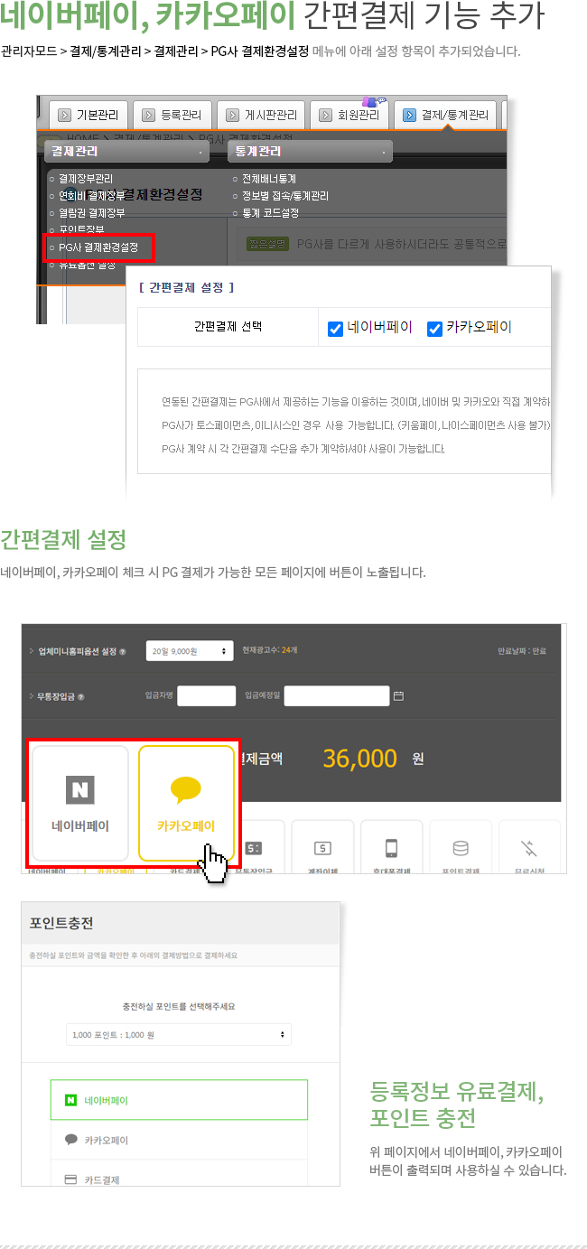The image size is (587, 1249).
Task: Switch to the 회원관리 tab
Action: pos(349,115)
